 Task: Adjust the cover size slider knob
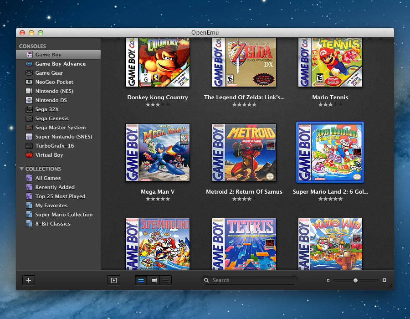[x=355, y=281]
